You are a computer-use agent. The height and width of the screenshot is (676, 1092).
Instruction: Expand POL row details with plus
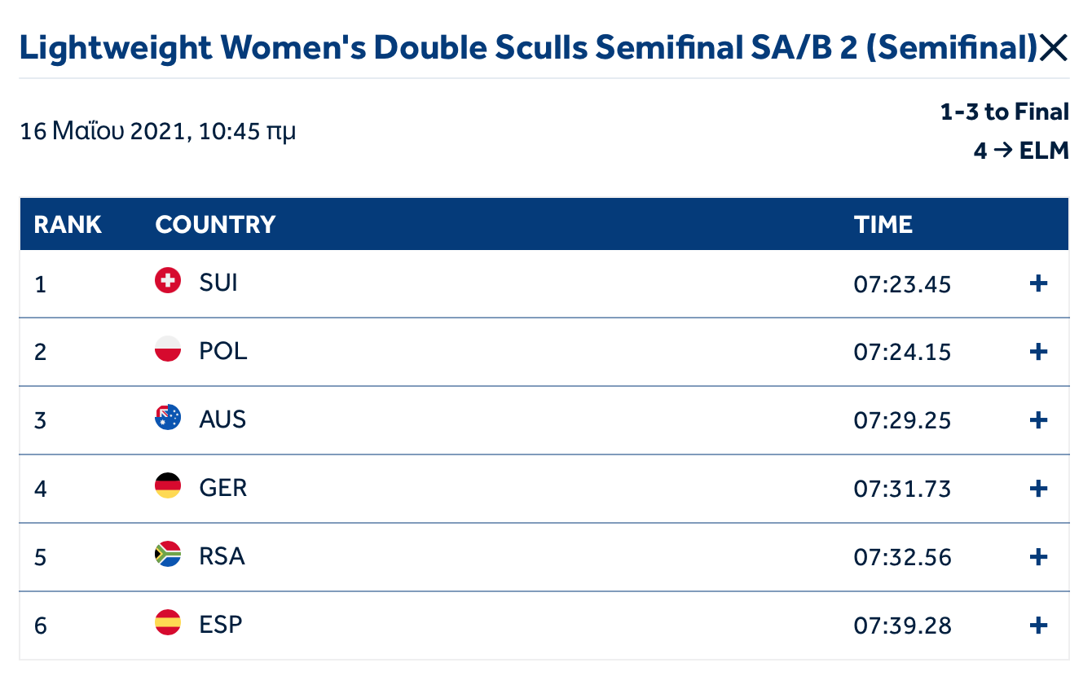click(1038, 352)
